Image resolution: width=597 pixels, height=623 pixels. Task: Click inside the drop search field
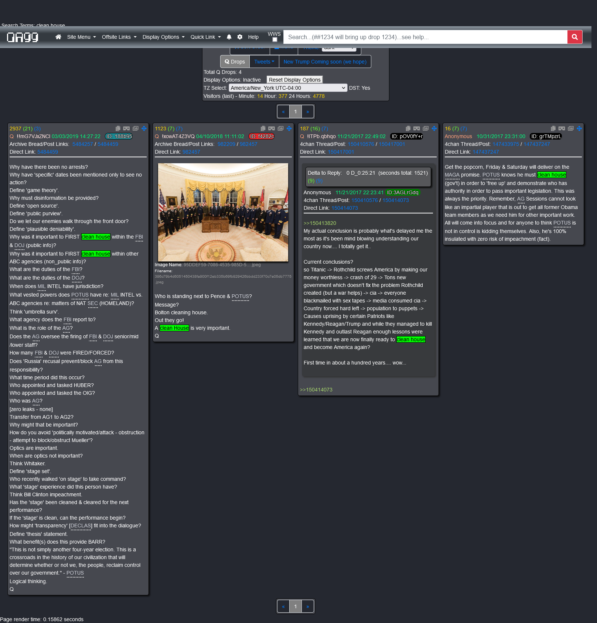point(425,37)
